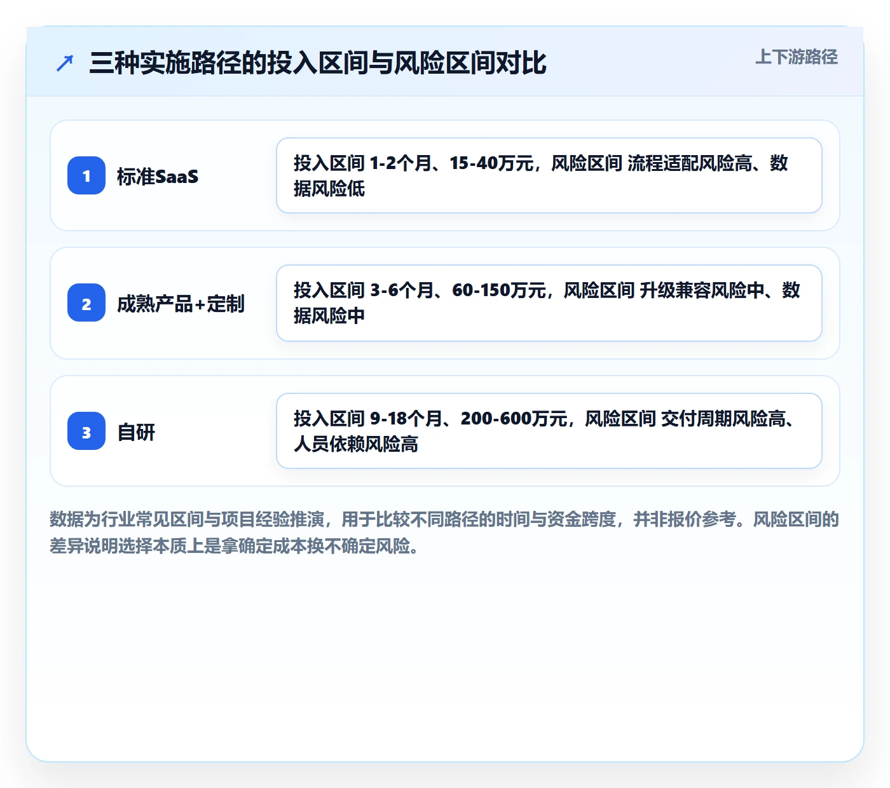Viewport: 890px width, 788px height.
Task: Click the number 3 badge for 自研
Action: [x=86, y=431]
